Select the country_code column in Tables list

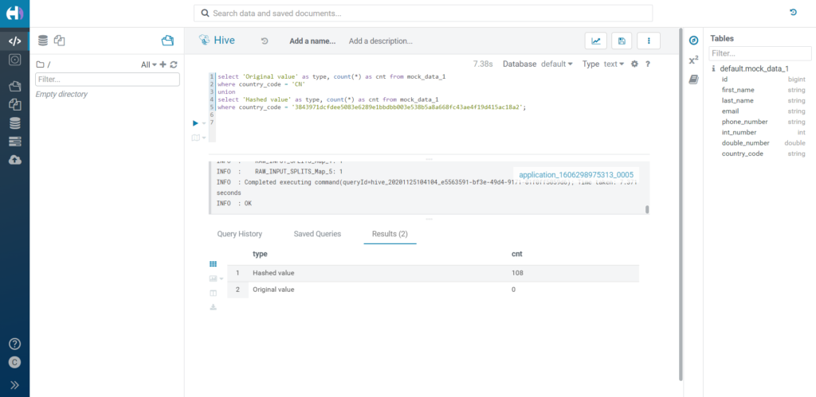pyautogui.click(x=742, y=154)
